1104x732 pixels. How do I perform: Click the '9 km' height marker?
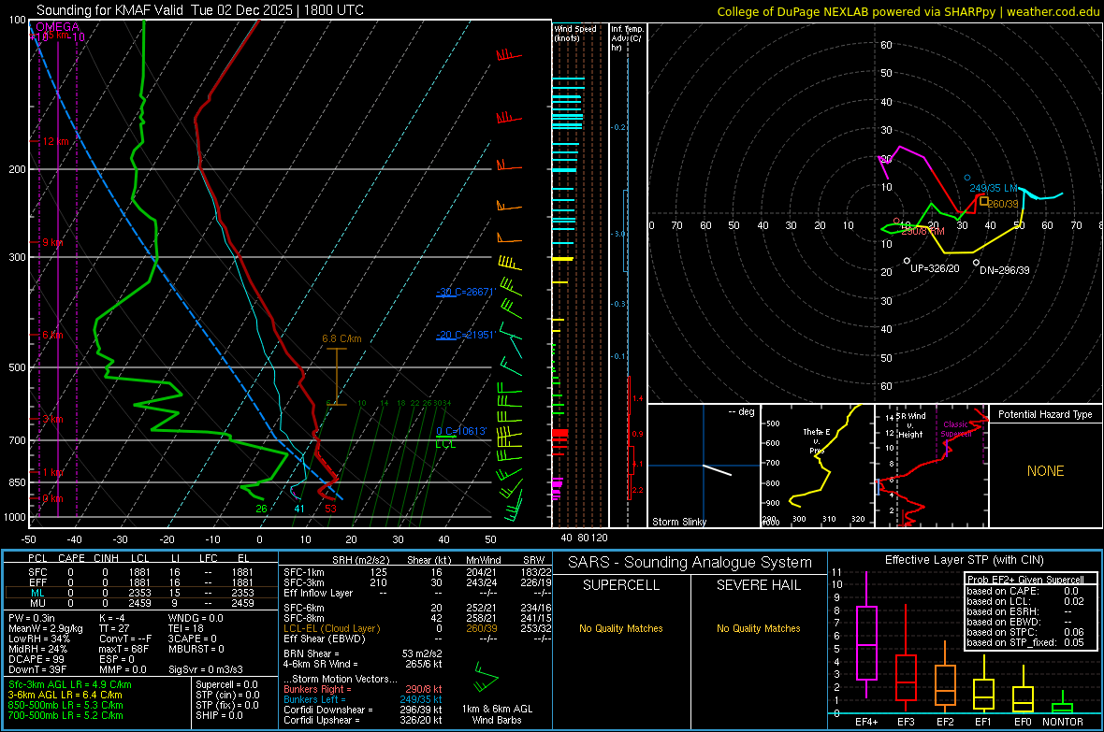(x=52, y=242)
